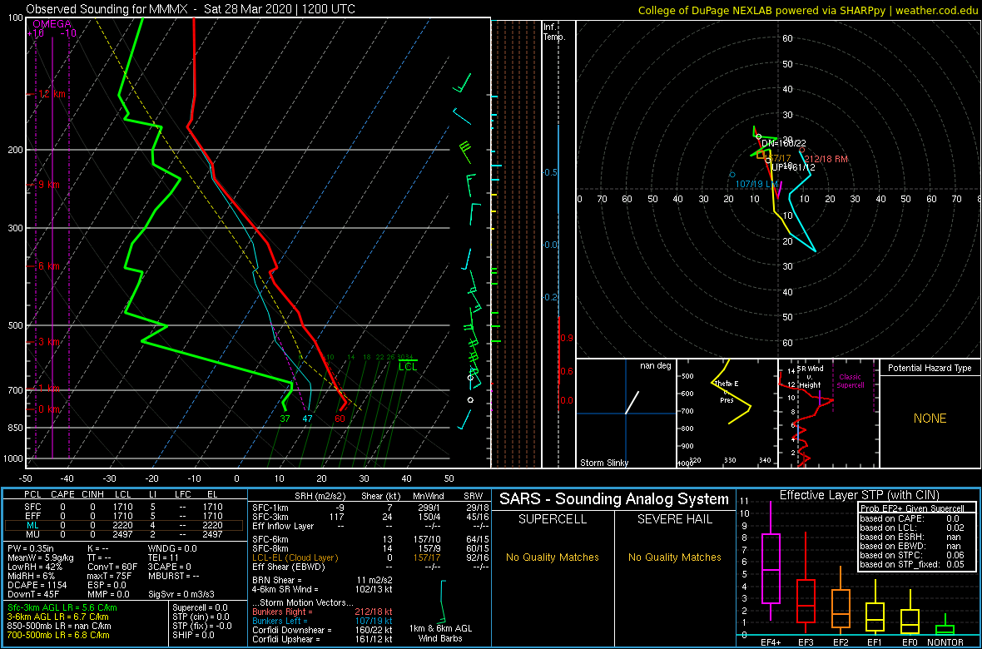Click the '3-6km AGL LR = 6.7 C/km' line
The image size is (982, 649).
click(x=61, y=617)
